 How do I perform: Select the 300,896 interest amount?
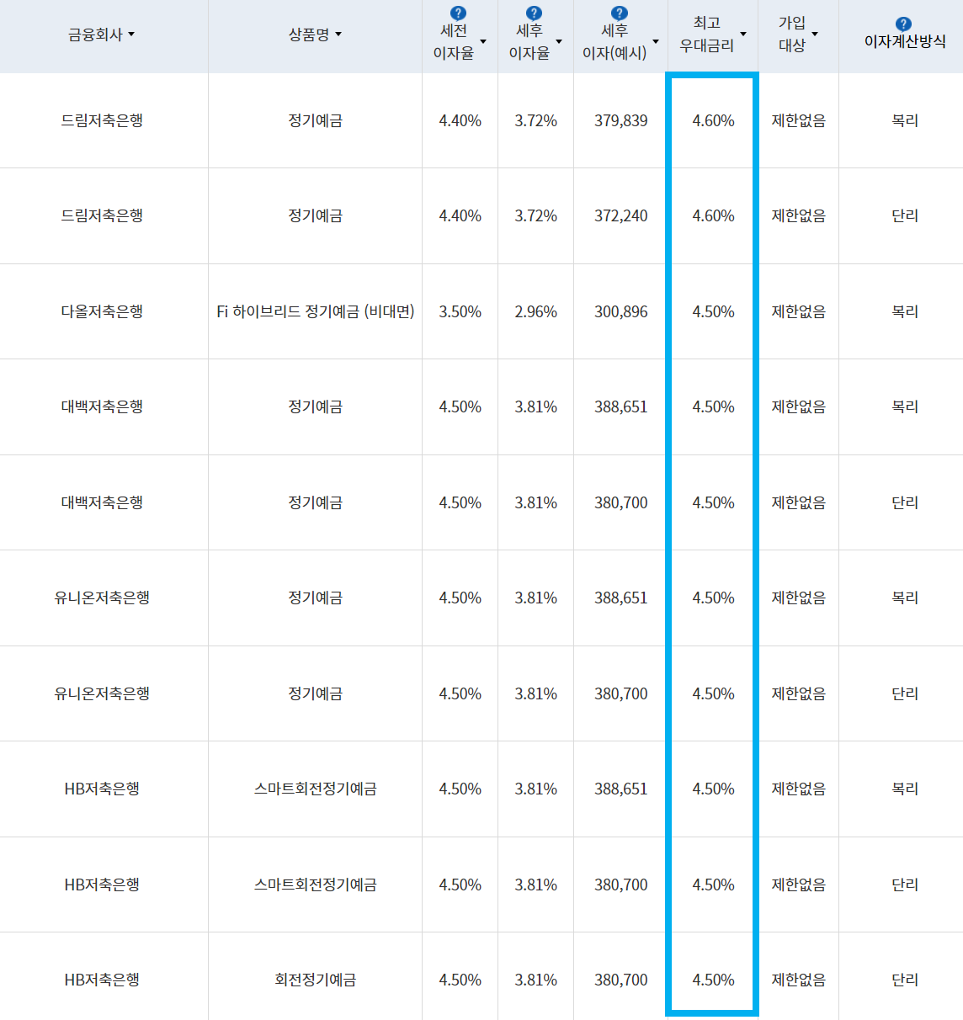tap(621, 311)
